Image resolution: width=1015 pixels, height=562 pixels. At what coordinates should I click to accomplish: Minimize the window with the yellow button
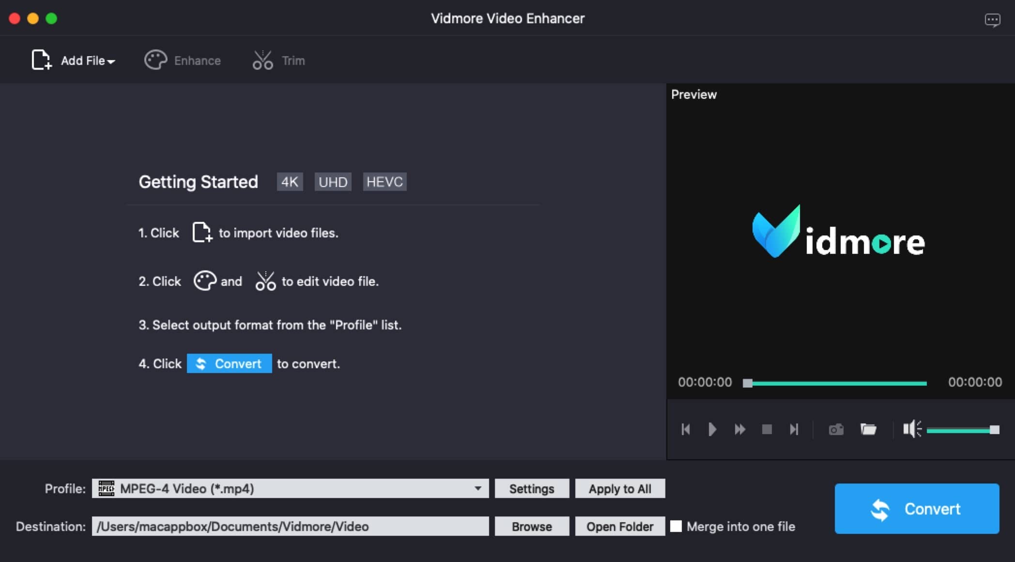(33, 18)
